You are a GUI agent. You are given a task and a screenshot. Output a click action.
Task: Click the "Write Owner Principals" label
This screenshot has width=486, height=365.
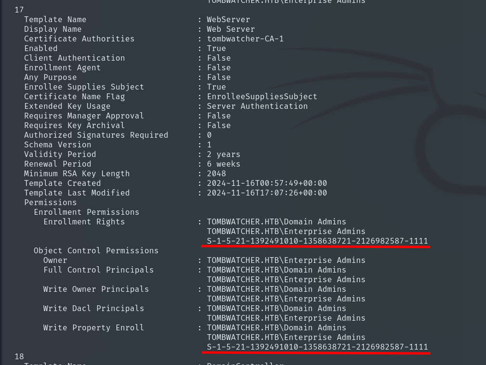(x=96, y=289)
